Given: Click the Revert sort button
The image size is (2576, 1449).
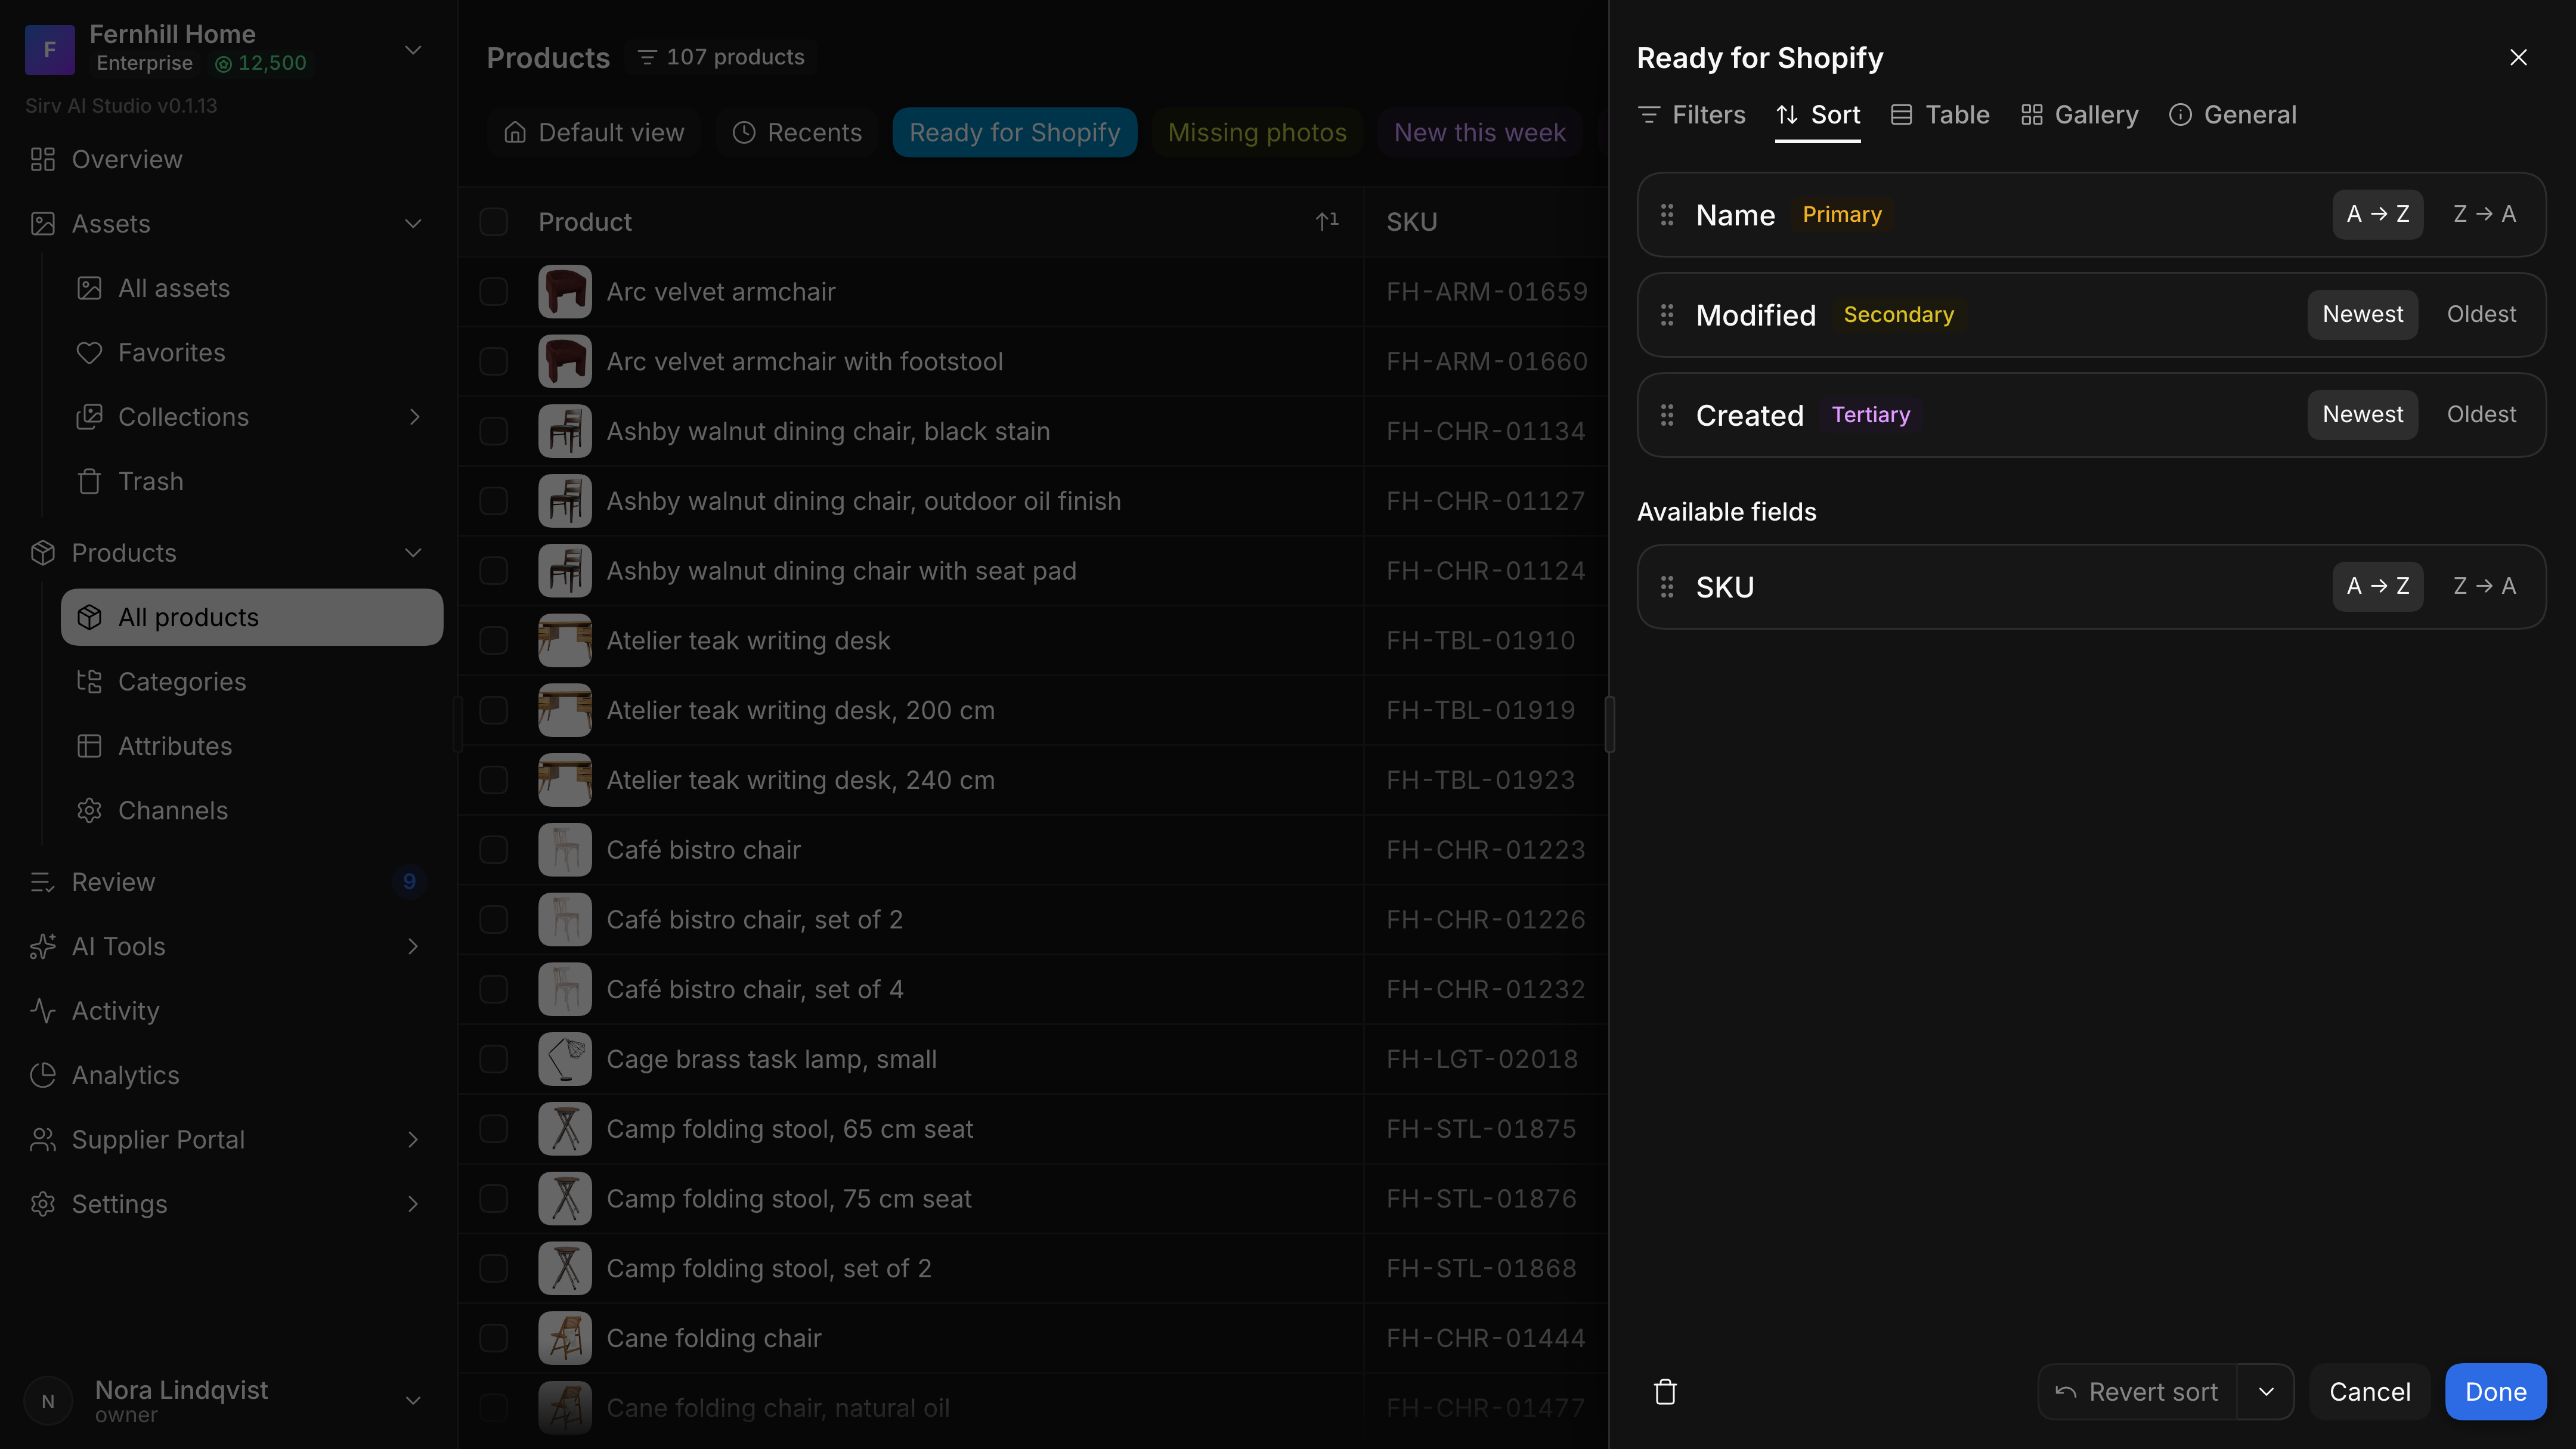Looking at the screenshot, I should tap(2137, 1391).
